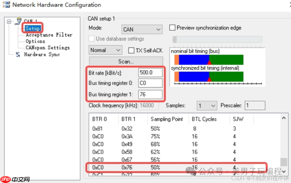Click the Bit rate input field
291x183 pixels.
coord(150,72)
